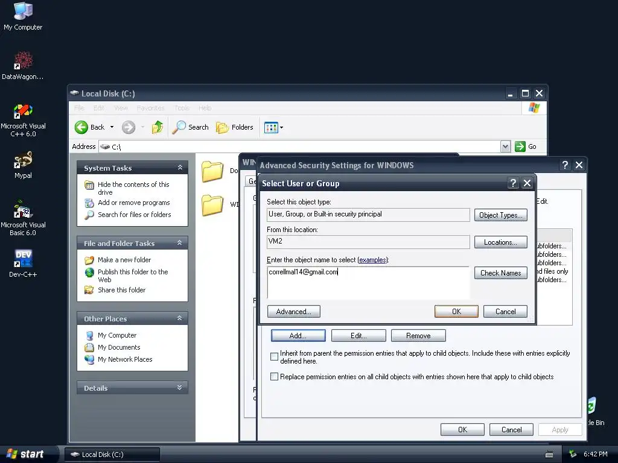Collapse the System Tasks panel
The height and width of the screenshot is (463, 618).
[180, 168]
